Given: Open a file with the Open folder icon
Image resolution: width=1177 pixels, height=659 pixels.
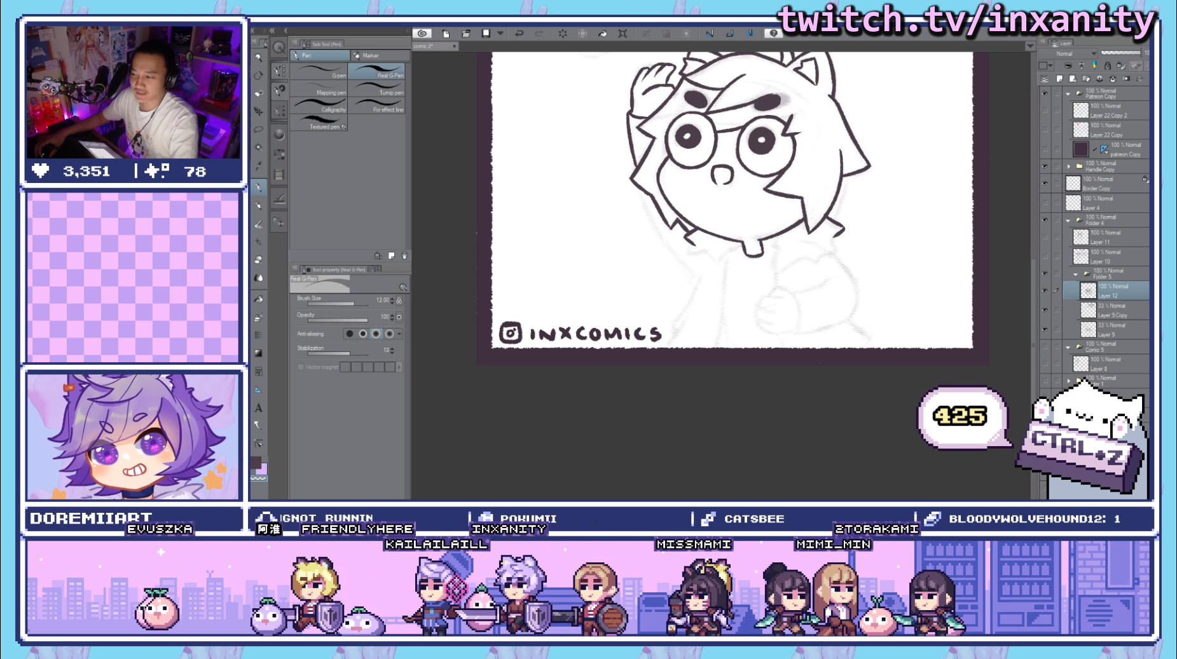Looking at the screenshot, I should point(466,33).
